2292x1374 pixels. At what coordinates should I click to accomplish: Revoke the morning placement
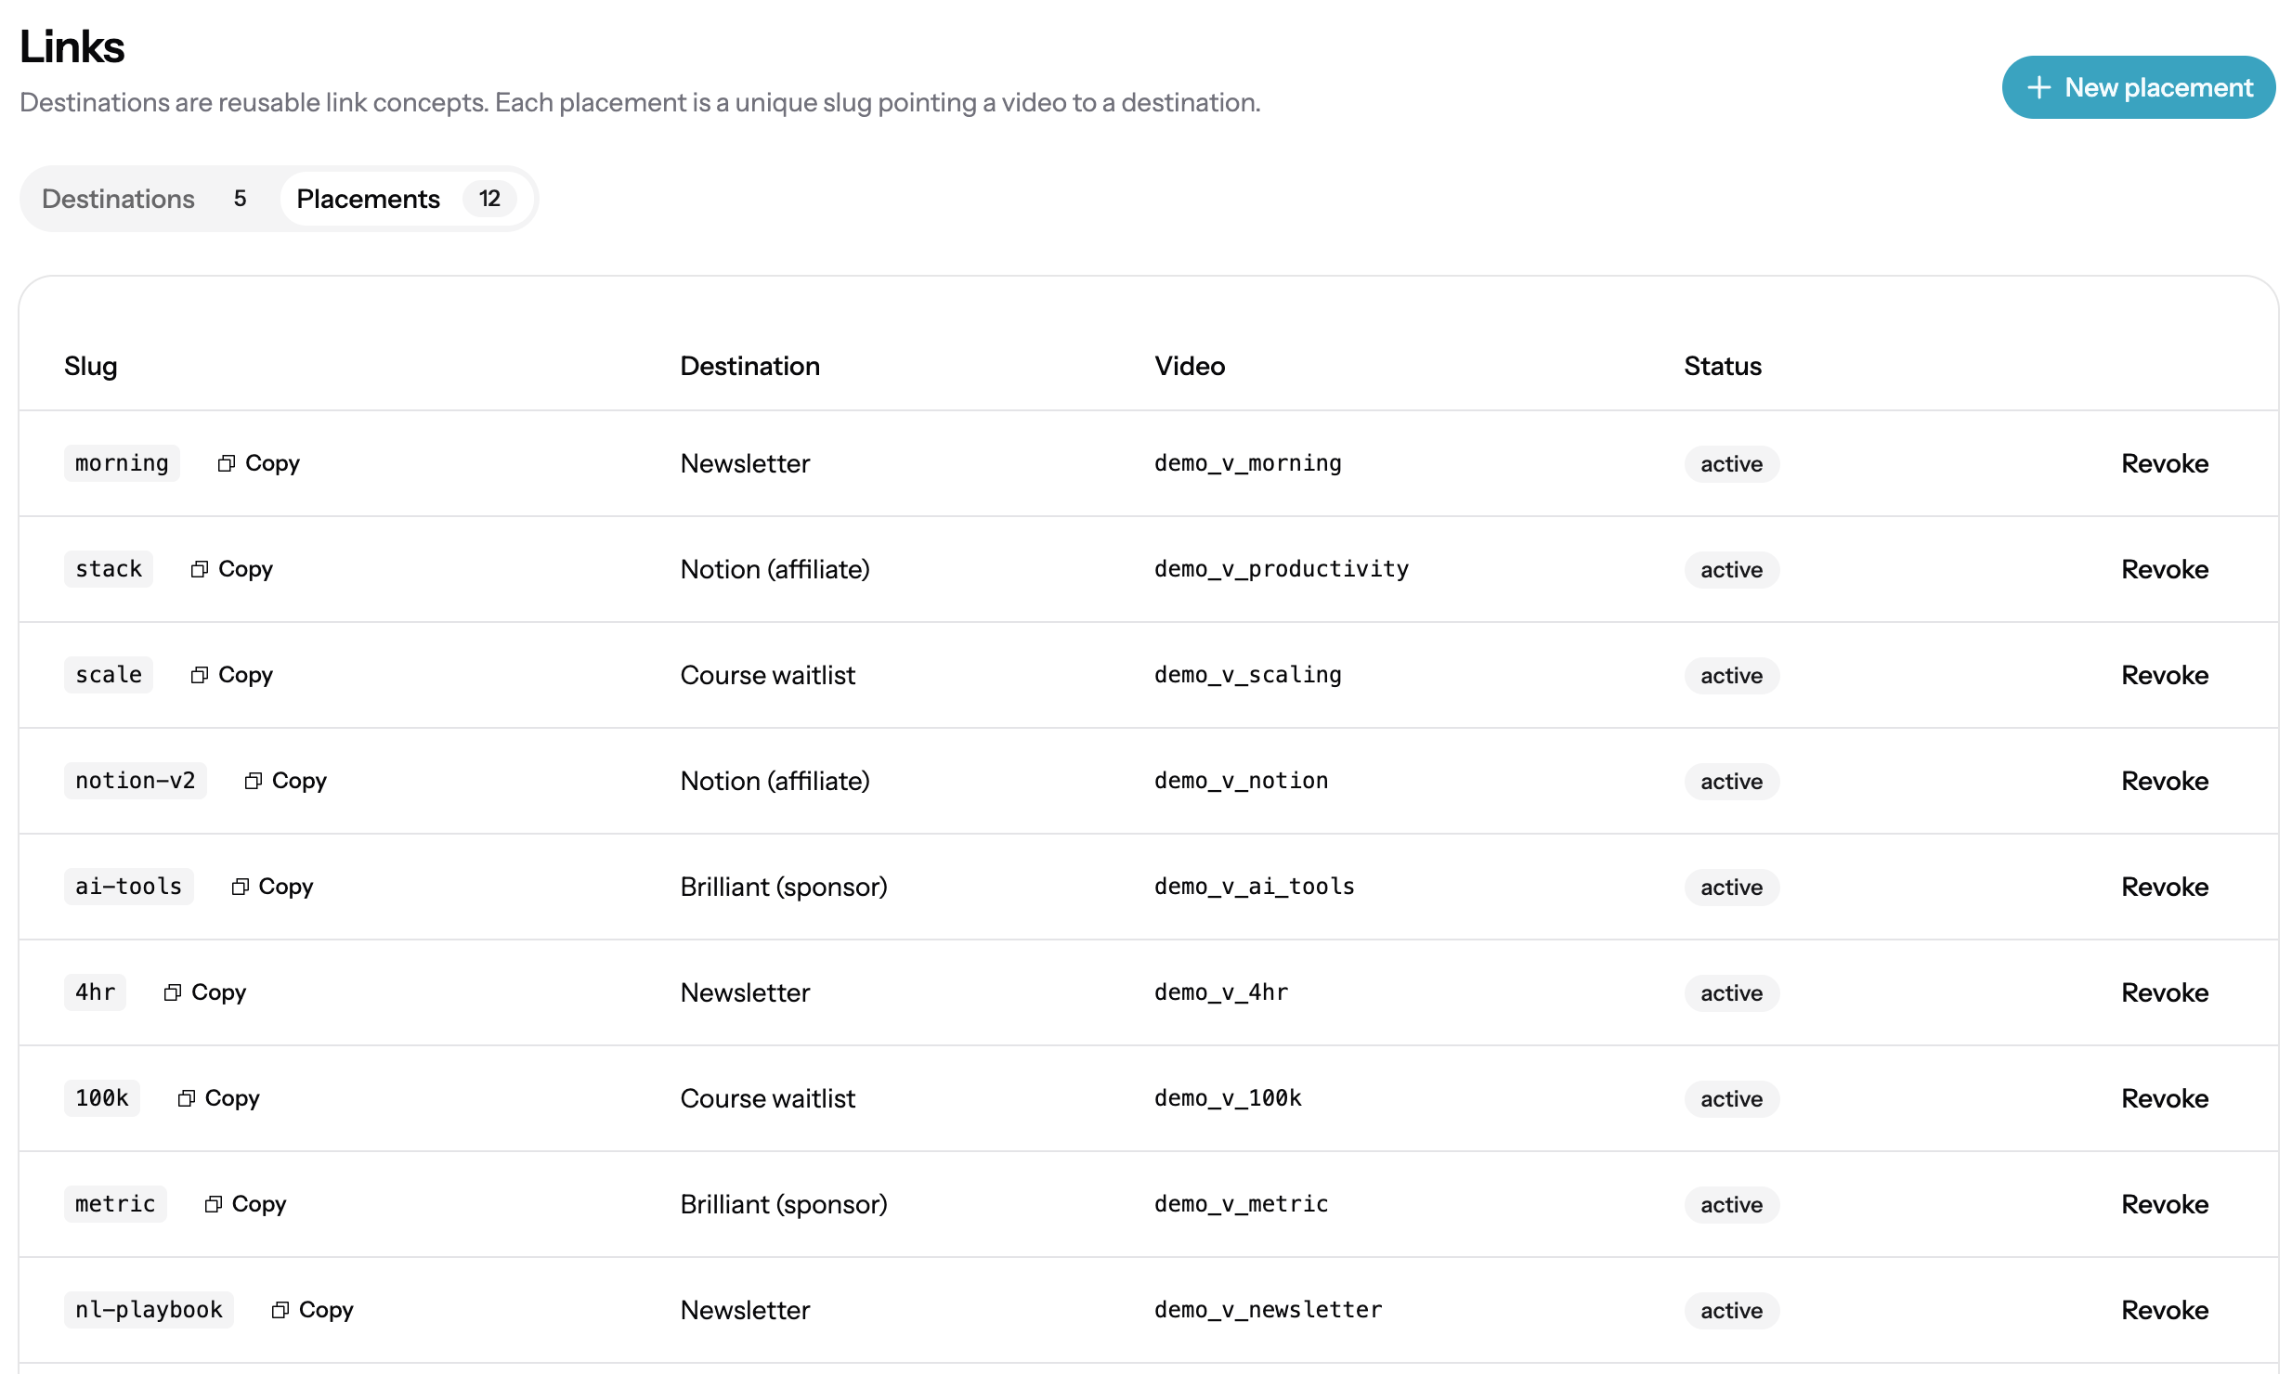2165,463
